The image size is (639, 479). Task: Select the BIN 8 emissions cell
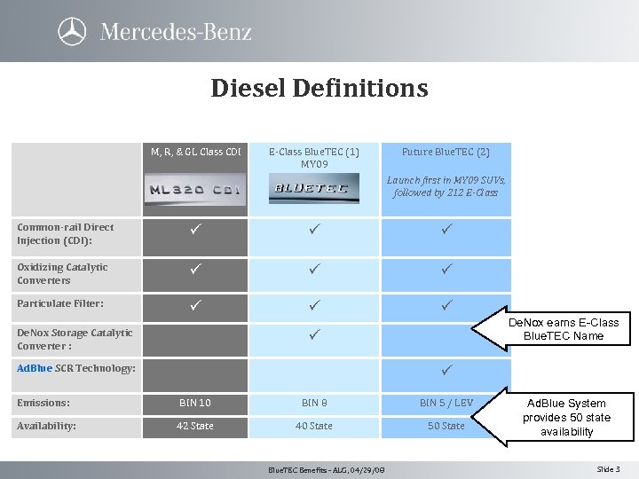click(x=314, y=403)
